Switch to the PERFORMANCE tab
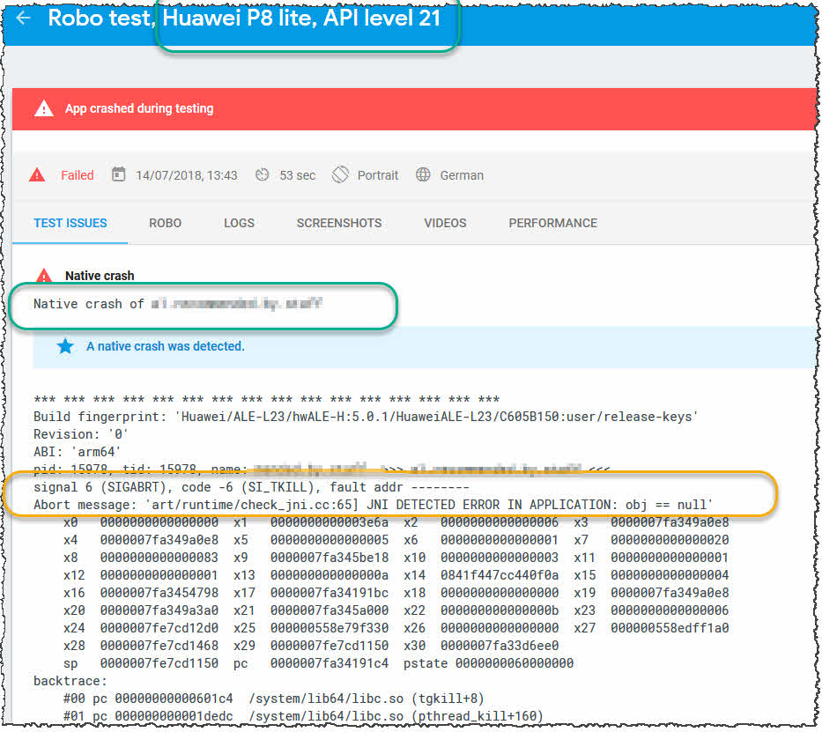 coord(552,223)
